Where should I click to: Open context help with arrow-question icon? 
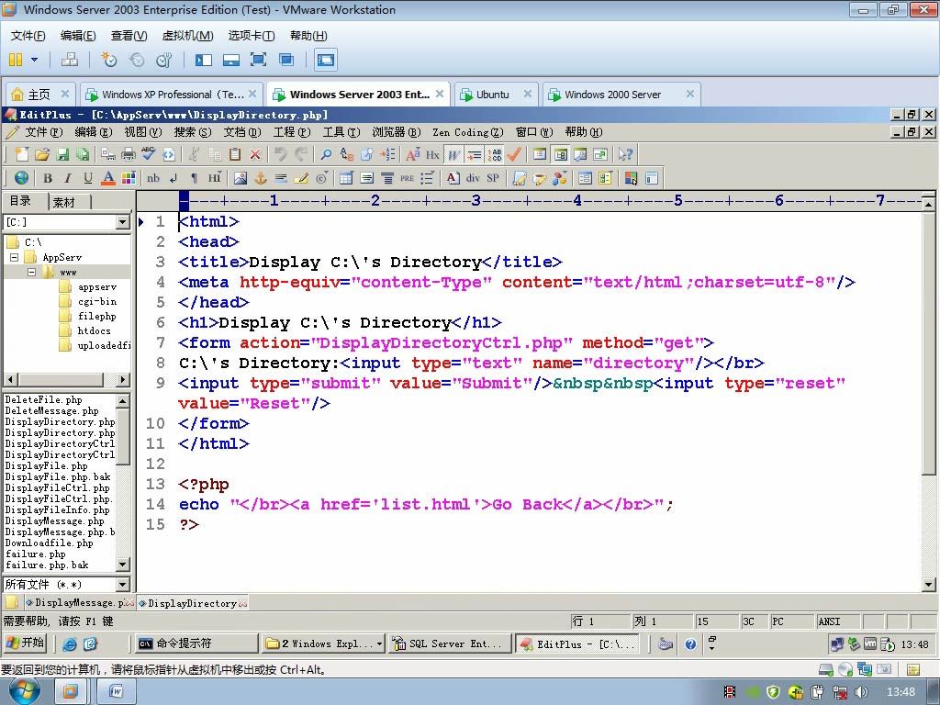(x=625, y=154)
